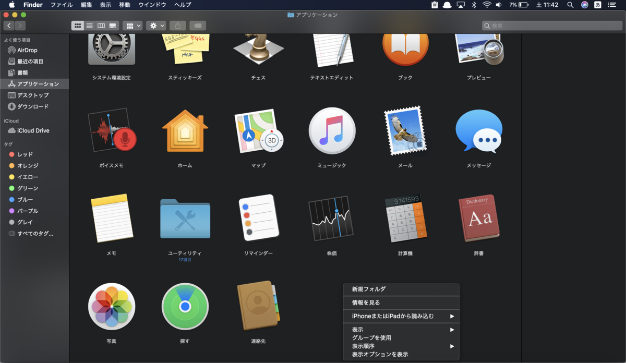Open 最近の項目 in the sidebar
This screenshot has height=363, width=626.
[x=34, y=62]
